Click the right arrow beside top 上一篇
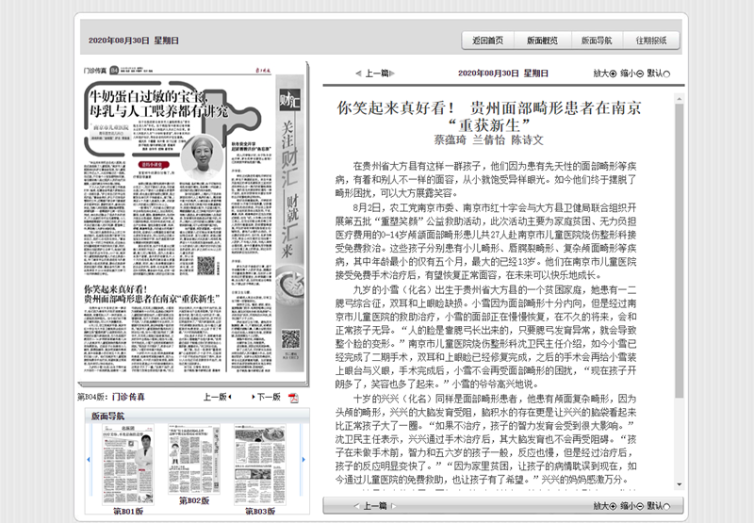The image size is (754, 523). coord(392,74)
